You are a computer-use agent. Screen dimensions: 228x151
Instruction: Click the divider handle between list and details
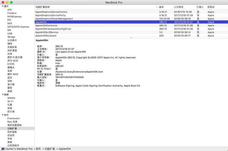pos(131,38)
